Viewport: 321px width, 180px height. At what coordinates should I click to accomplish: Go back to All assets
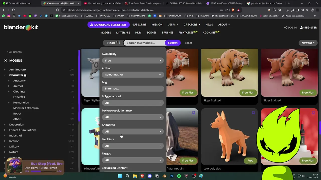click(14, 52)
